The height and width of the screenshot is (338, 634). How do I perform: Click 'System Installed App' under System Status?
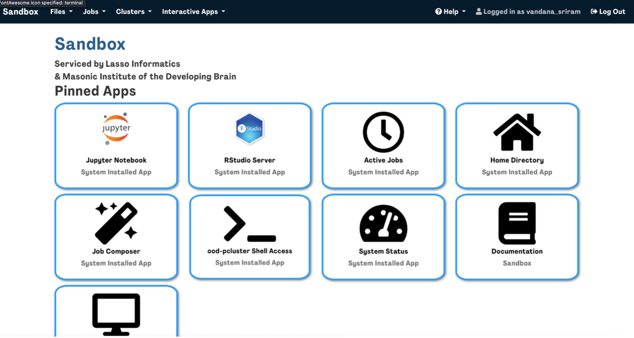click(x=384, y=264)
